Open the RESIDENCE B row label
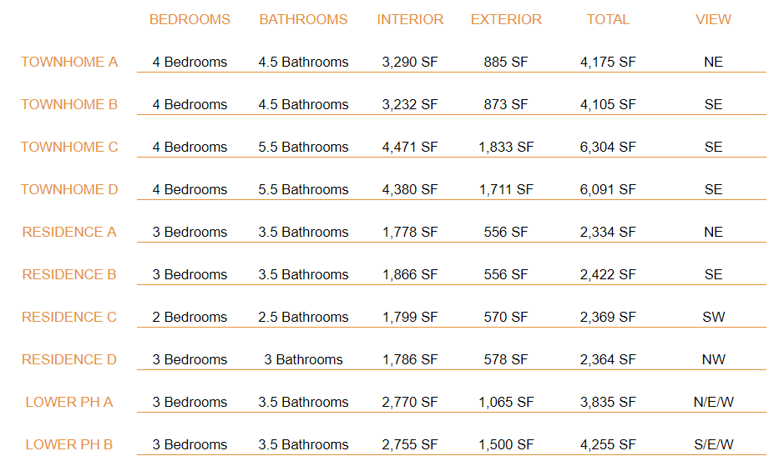Screen dimensions: 784x471 [69, 274]
